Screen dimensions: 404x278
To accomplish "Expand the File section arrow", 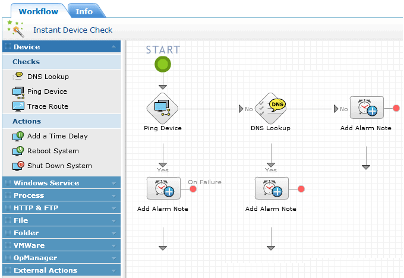I will [113, 221].
